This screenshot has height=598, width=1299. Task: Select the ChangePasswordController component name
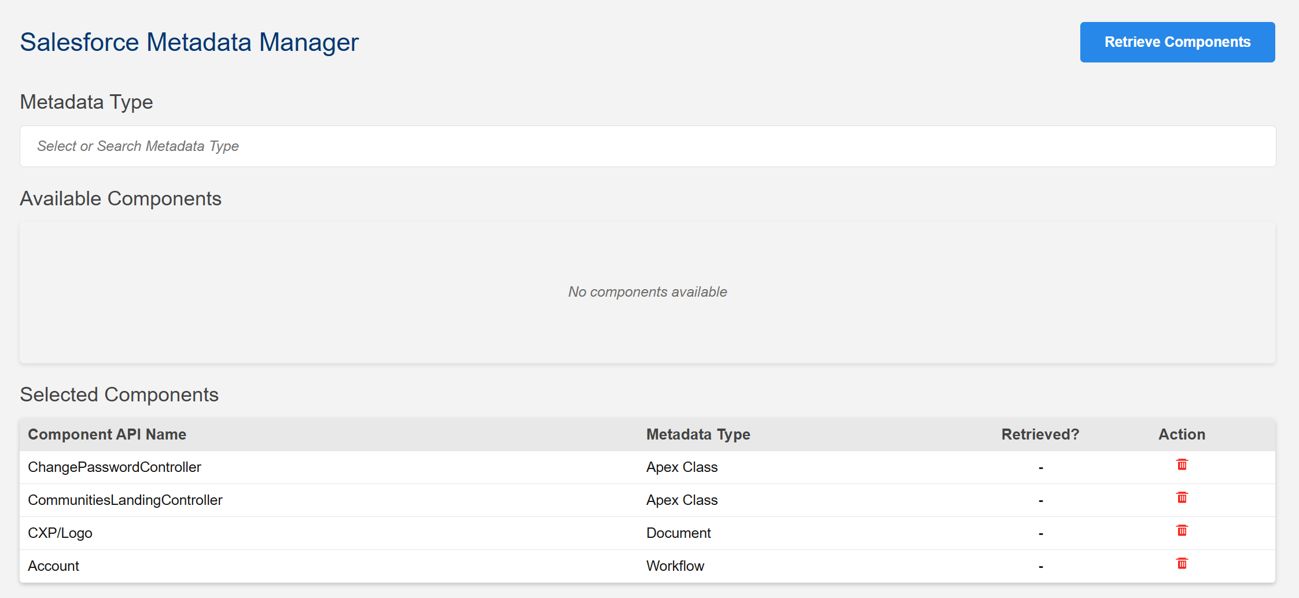[115, 467]
